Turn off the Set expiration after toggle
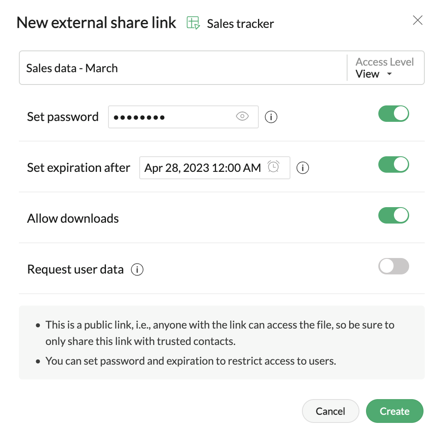Viewport: 442px width, 443px height. (x=394, y=164)
